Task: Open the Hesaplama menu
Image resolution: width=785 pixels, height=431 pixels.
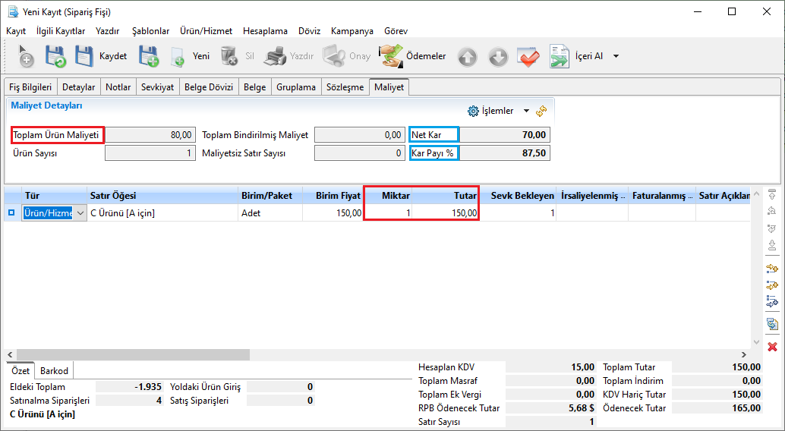Action: click(265, 31)
